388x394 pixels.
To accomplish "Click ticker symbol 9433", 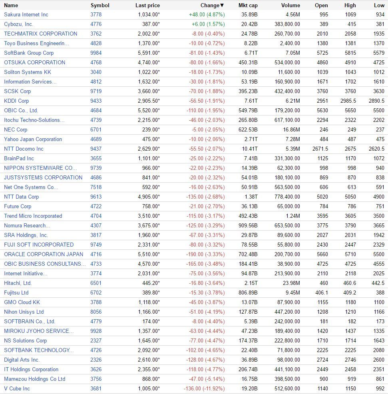I will [x=96, y=101].
